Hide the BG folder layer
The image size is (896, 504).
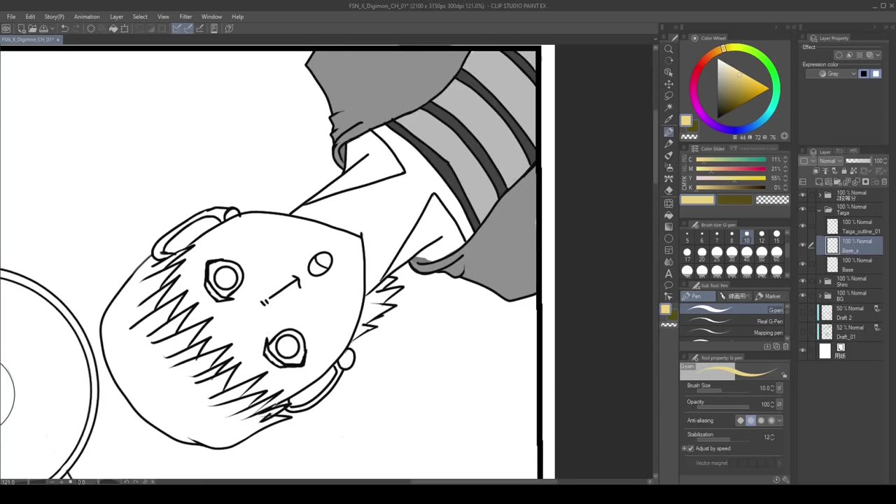pyautogui.click(x=803, y=296)
